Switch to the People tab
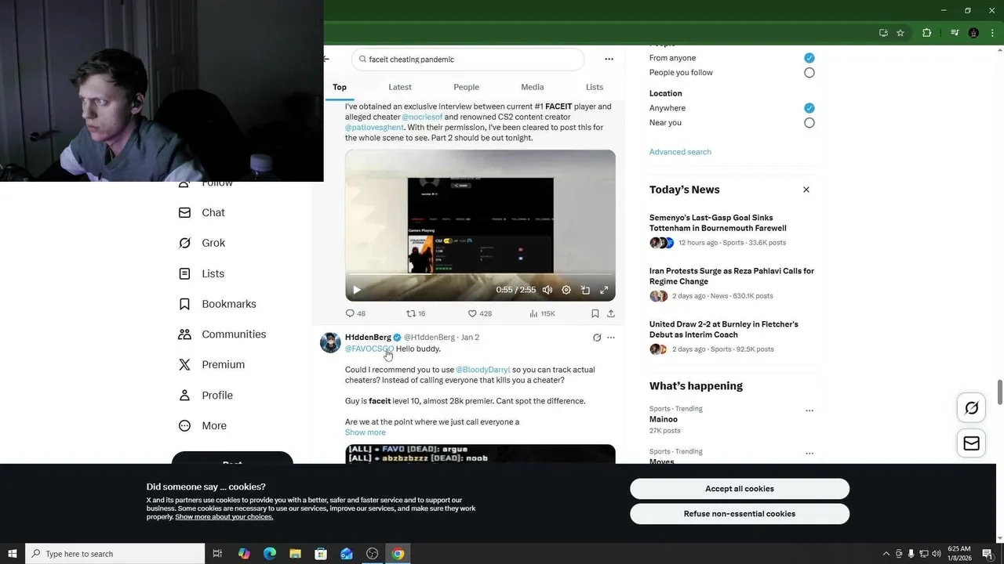The width and height of the screenshot is (1004, 564). coord(466,87)
